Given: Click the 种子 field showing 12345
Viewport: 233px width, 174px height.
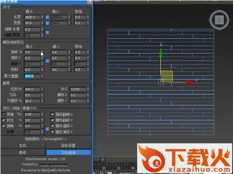Looking at the screenshot, I should tap(78, 89).
